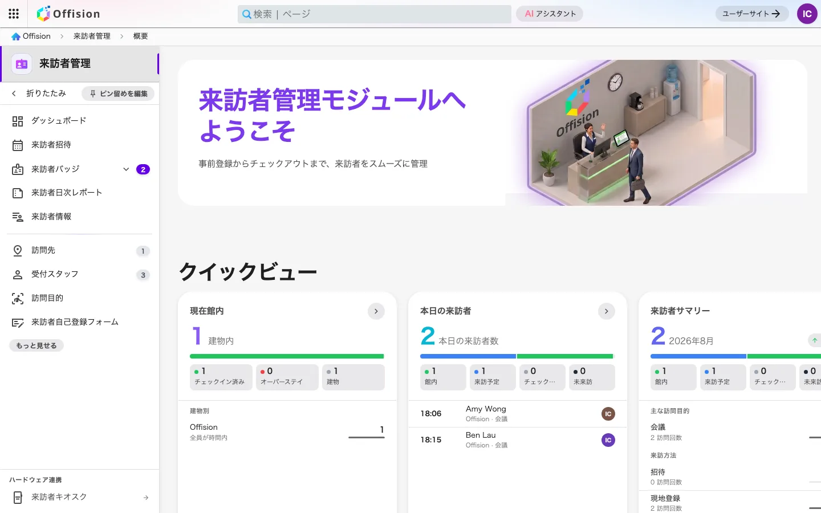This screenshot has height=513, width=821.
Task: Click the チェックイン済み status tile
Action: (221, 377)
